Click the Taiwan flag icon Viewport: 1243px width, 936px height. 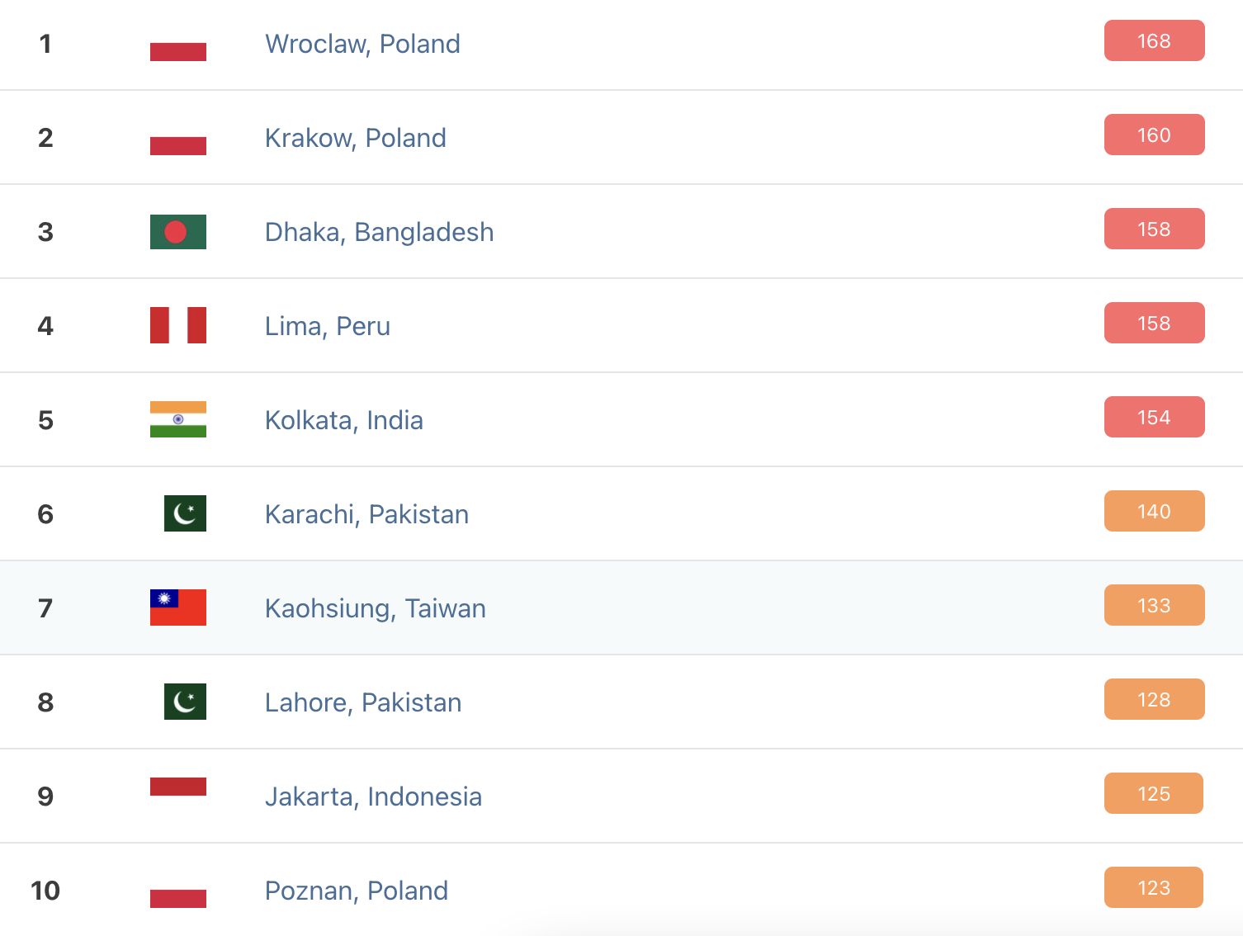click(177, 607)
